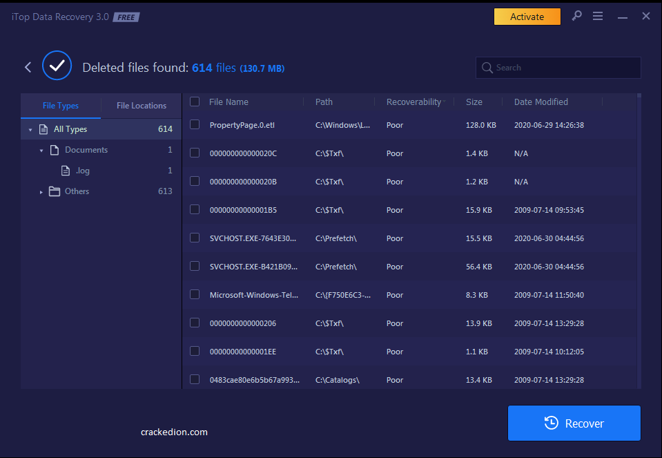This screenshot has height=458, width=662.
Task: Click the scan complete checkmark icon
Action: pos(57,66)
